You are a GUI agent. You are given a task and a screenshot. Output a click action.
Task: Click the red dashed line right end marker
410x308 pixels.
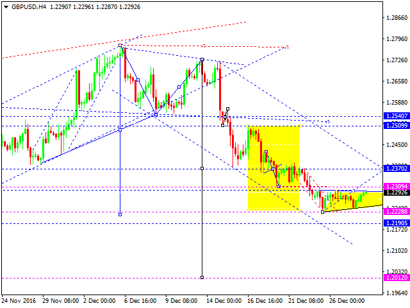coord(287,47)
